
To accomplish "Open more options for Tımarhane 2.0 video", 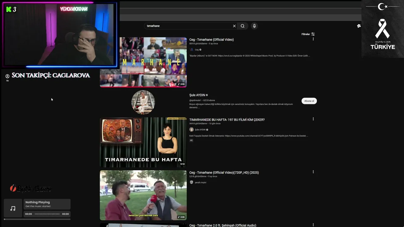I will (x=313, y=225).
